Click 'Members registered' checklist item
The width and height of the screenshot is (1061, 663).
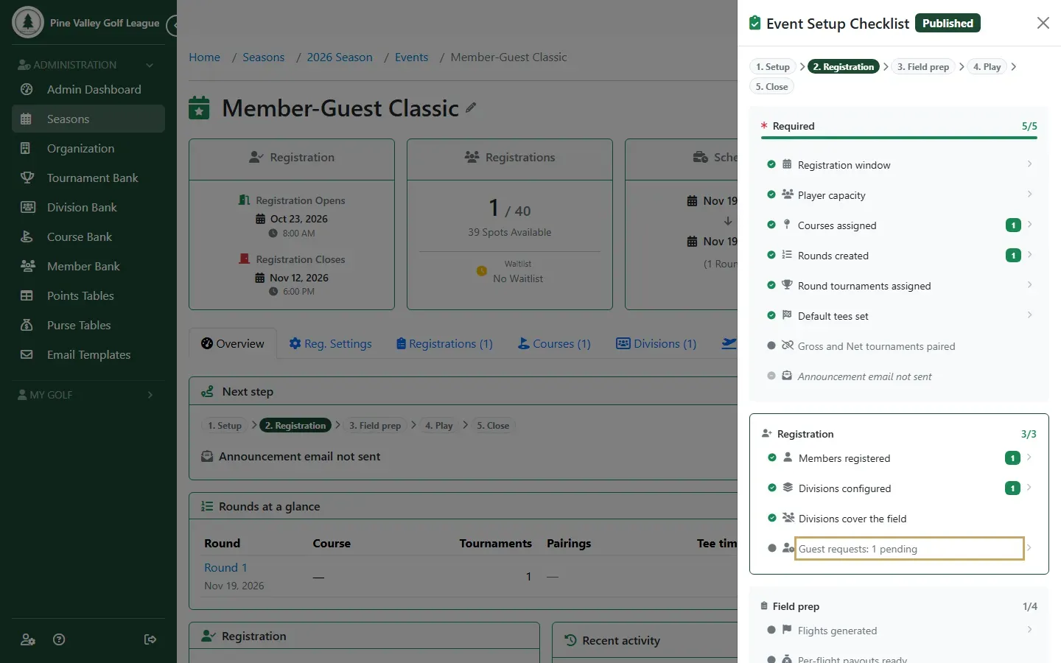pos(844,458)
